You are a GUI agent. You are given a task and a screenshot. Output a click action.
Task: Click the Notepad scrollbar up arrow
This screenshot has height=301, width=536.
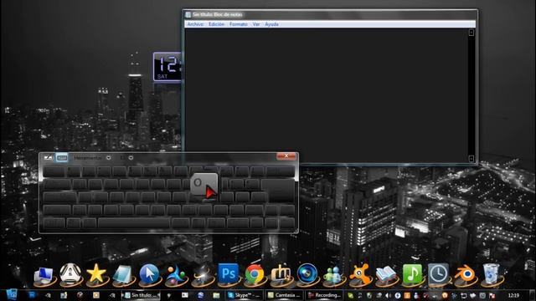pos(472,33)
